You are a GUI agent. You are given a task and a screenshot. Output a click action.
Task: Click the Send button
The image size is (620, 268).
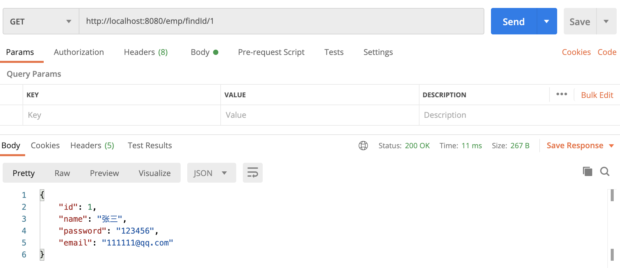[513, 21]
